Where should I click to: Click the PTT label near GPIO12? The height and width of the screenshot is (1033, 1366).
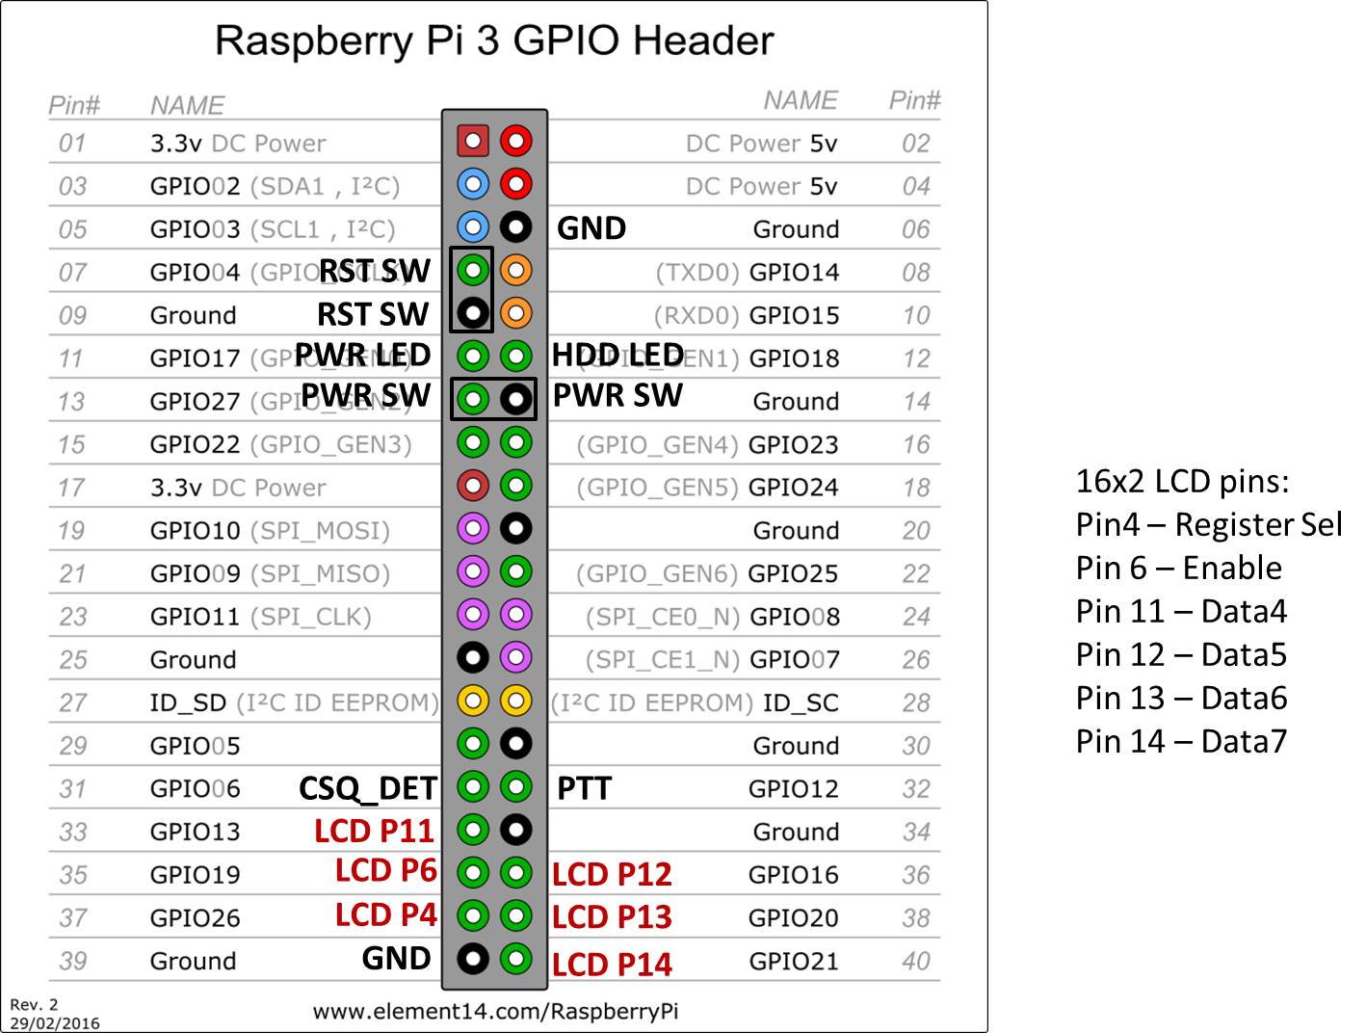(584, 788)
